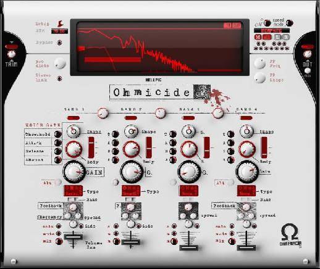Toggle the Stereo Link switch
This screenshot has height=269, width=320.
pyautogui.click(x=59, y=78)
